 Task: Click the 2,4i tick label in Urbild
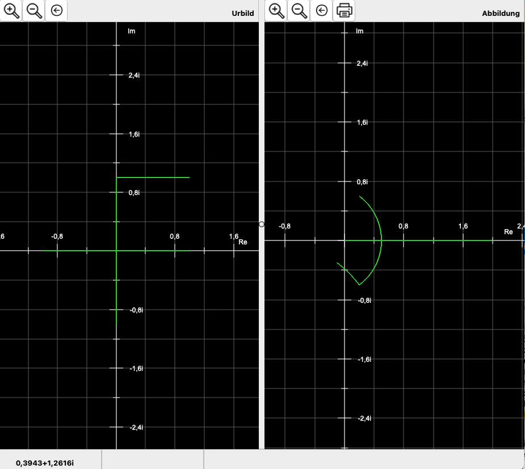pyautogui.click(x=135, y=75)
